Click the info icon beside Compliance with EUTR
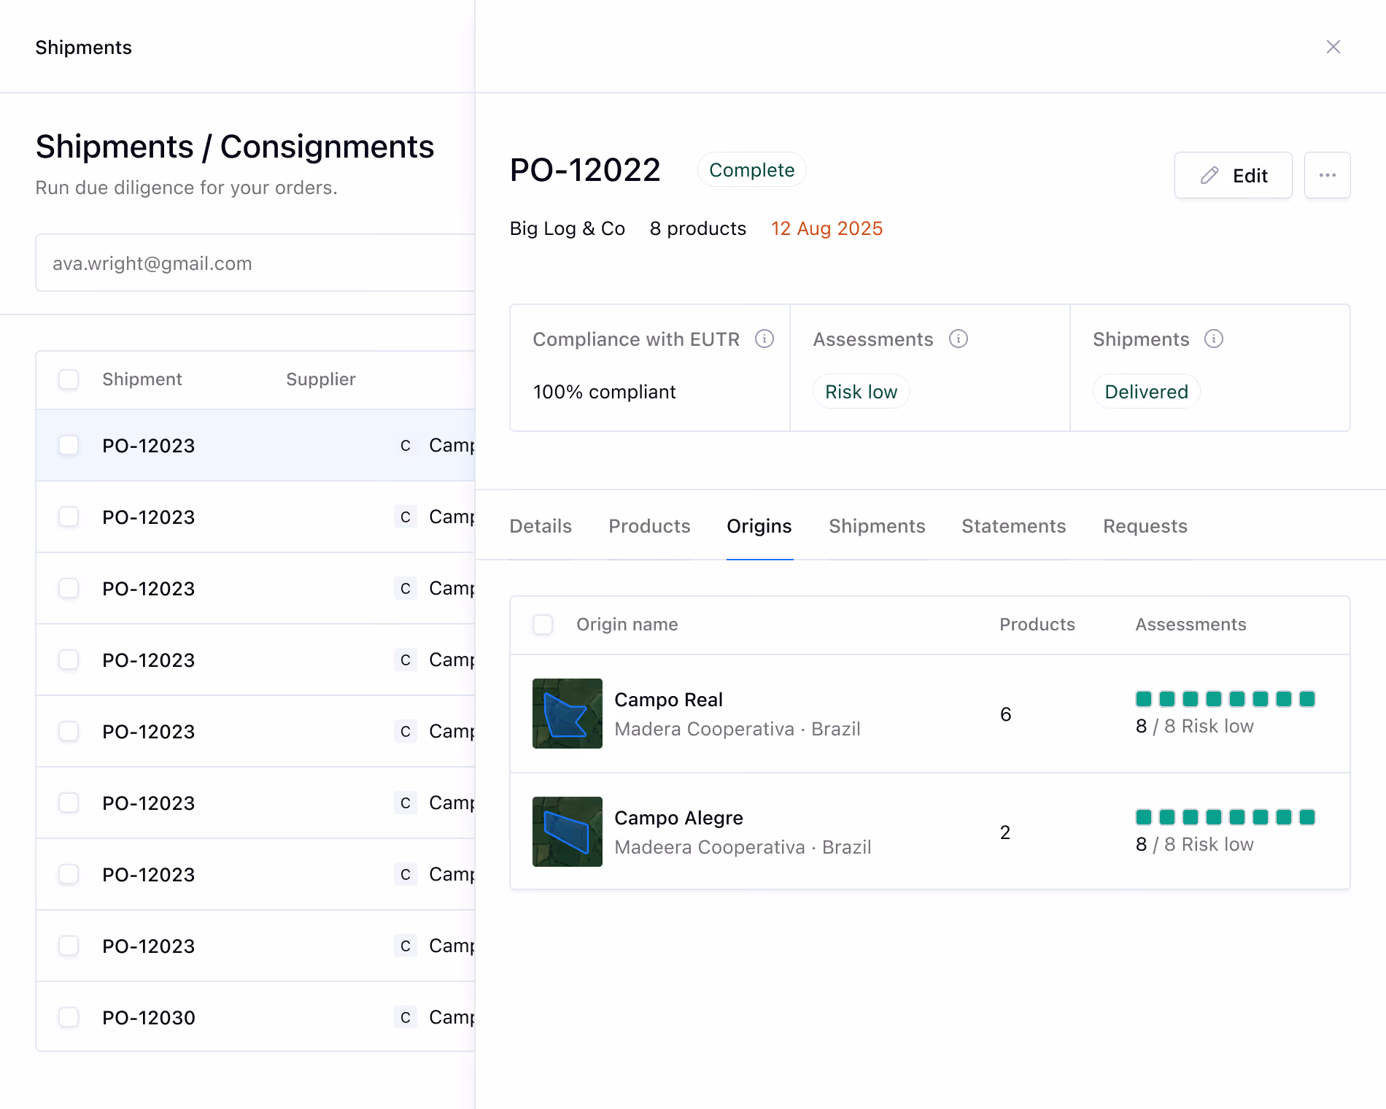1386x1109 pixels. click(x=764, y=339)
